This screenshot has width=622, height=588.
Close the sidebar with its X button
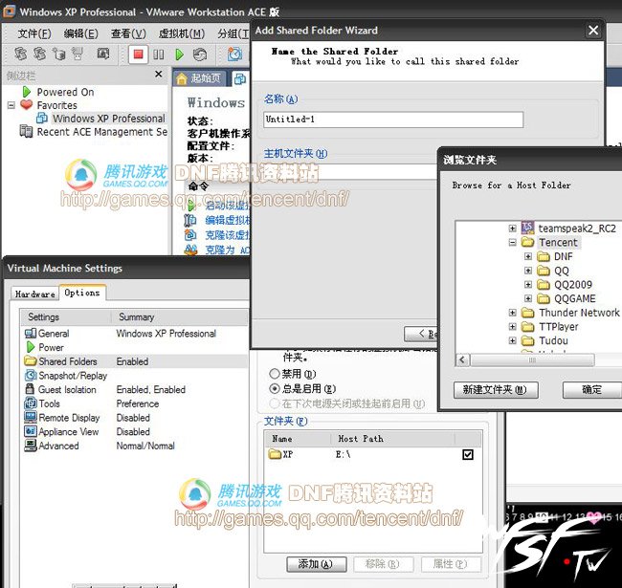157,76
